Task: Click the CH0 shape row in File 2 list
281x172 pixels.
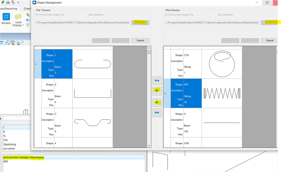Action: [203, 143]
